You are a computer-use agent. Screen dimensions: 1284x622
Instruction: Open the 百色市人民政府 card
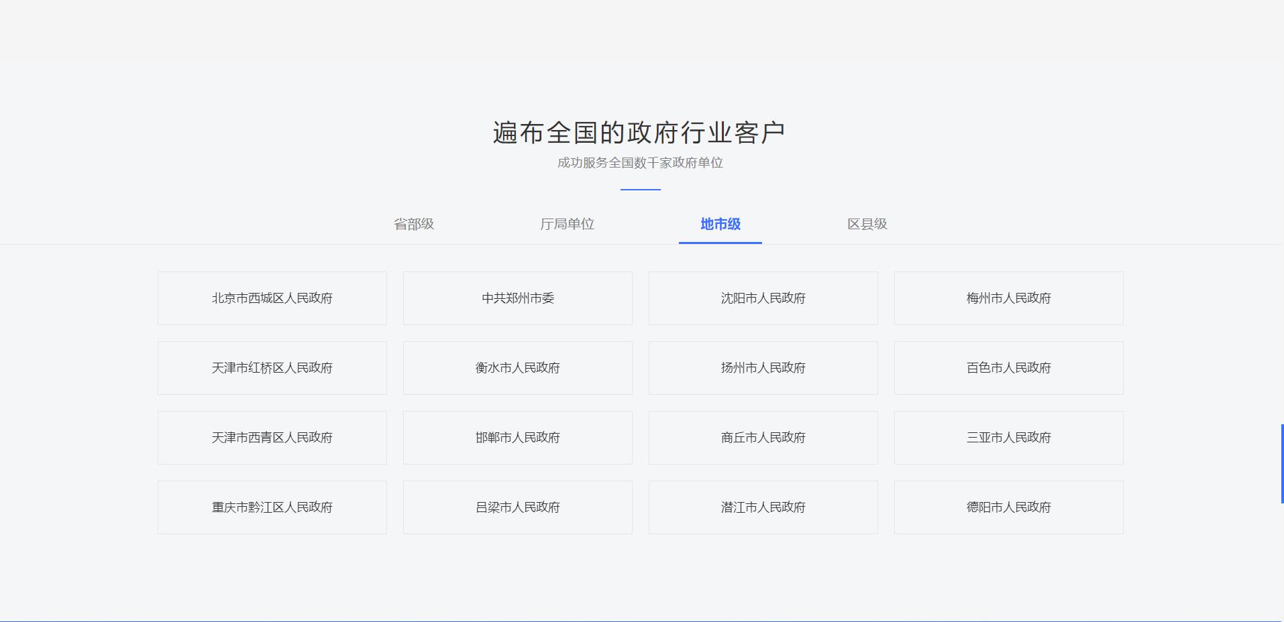point(1008,368)
